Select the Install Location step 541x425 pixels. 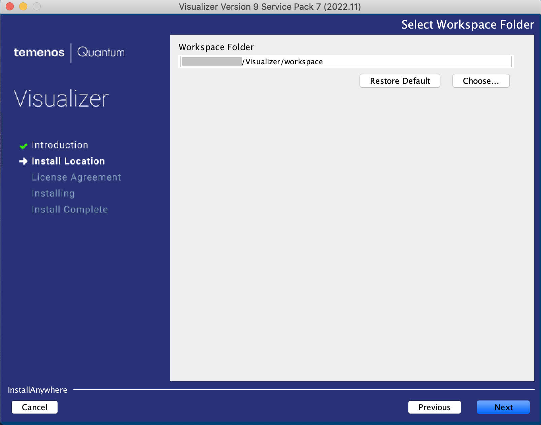68,161
